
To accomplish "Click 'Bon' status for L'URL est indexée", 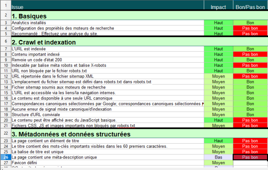I will point(250,49).
